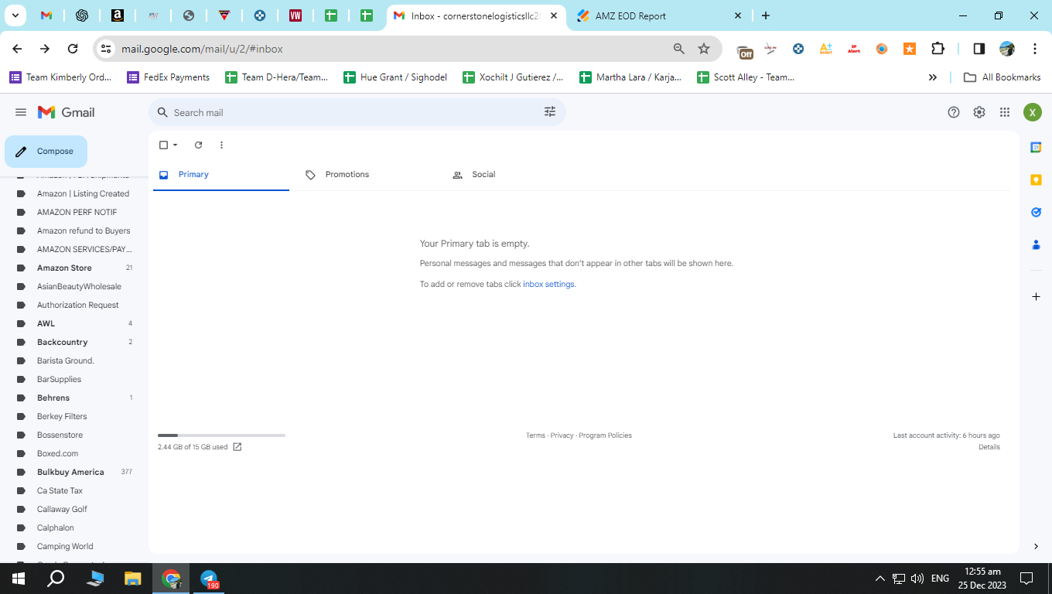The width and height of the screenshot is (1052, 594).
Task: Open the Windows Start menu
Action: [19, 579]
